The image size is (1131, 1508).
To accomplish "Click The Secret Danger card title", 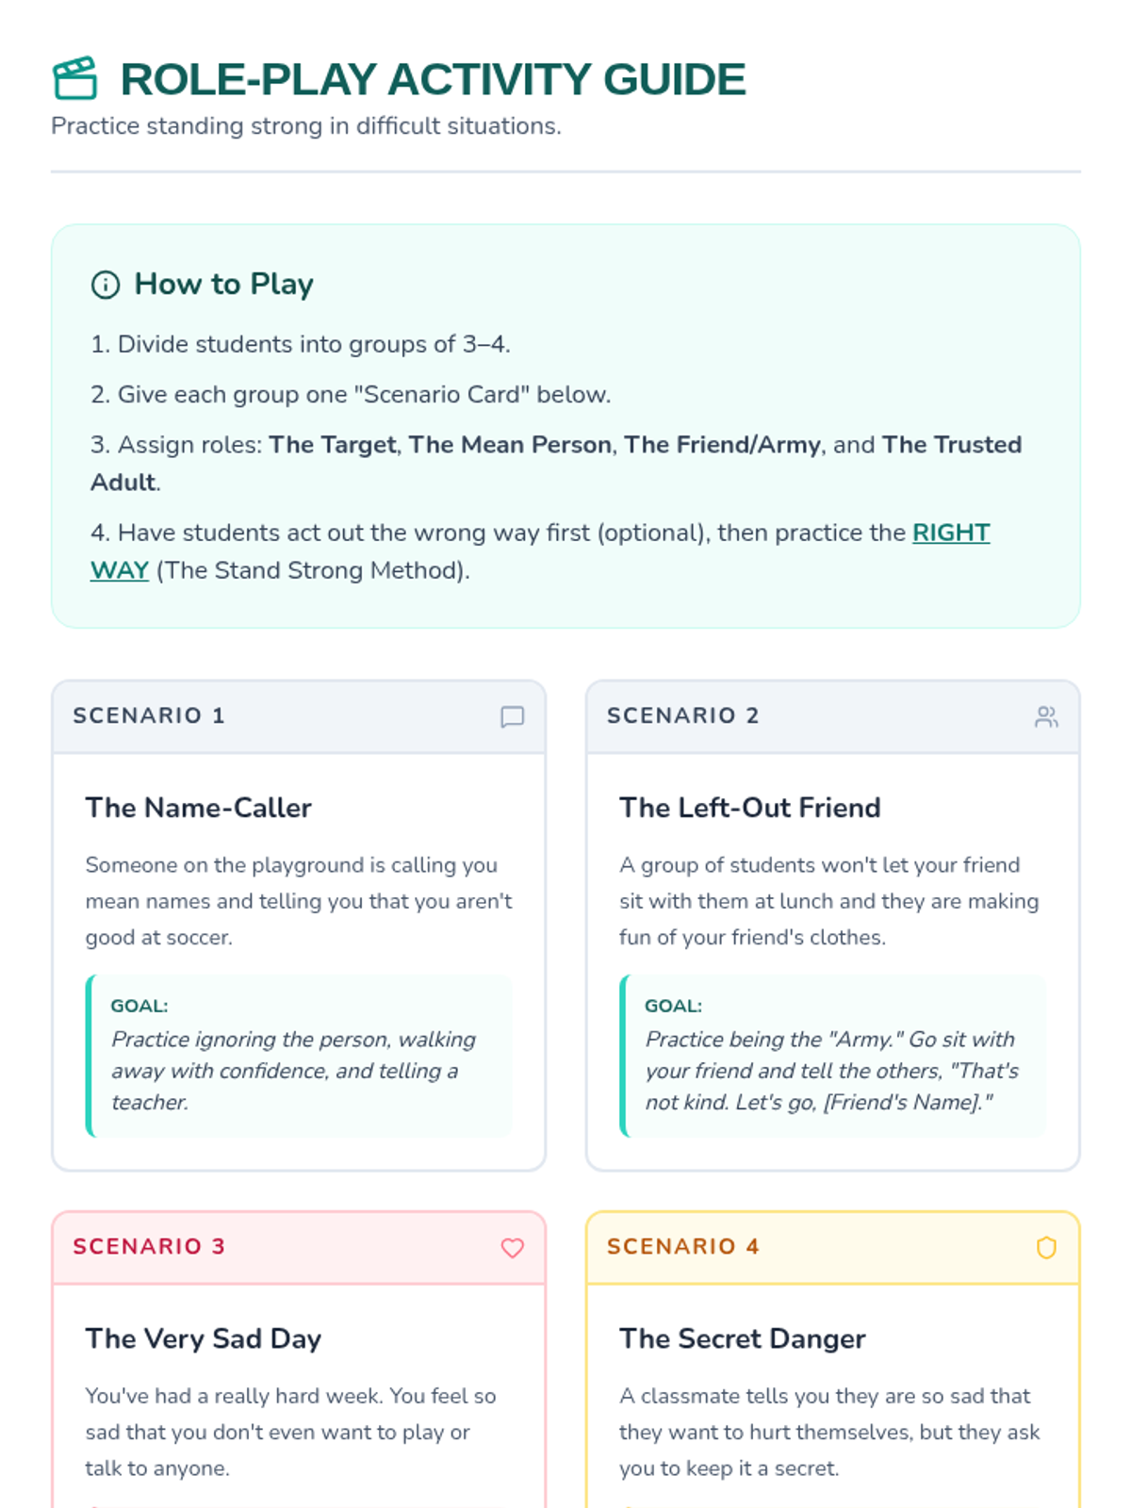I will [742, 1338].
